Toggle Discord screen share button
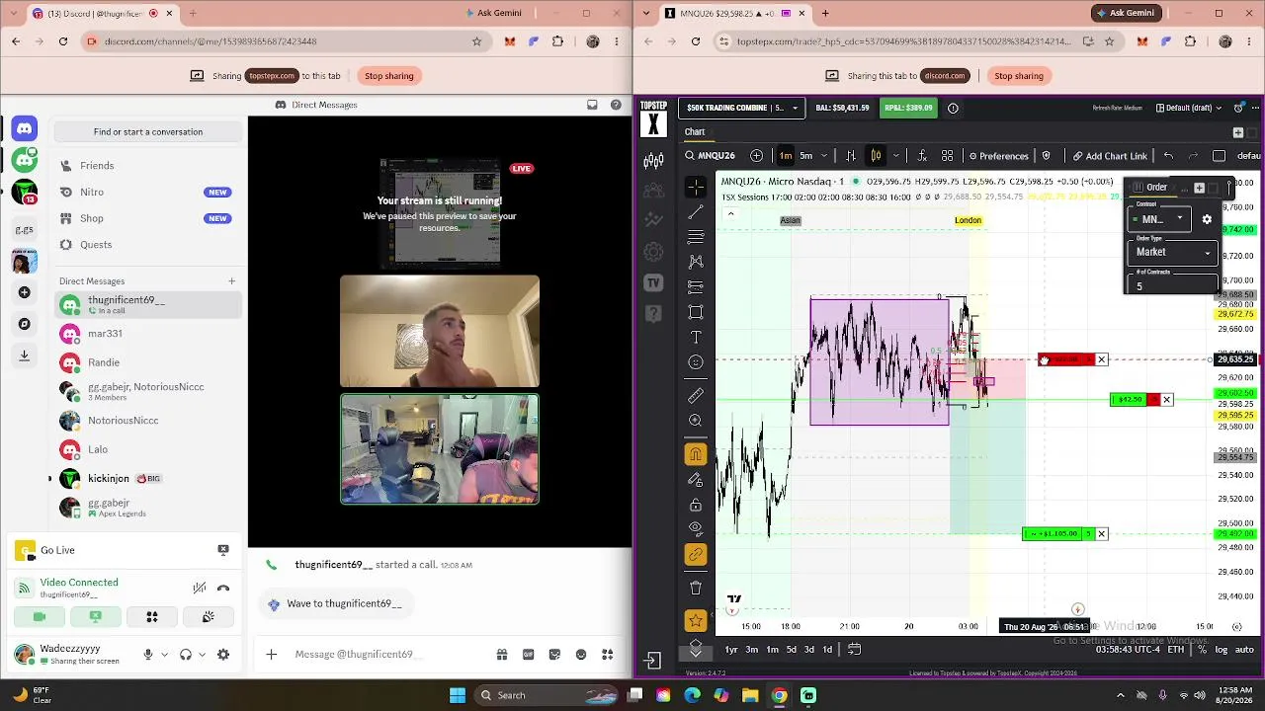This screenshot has height=711, width=1265. pyautogui.click(x=96, y=617)
